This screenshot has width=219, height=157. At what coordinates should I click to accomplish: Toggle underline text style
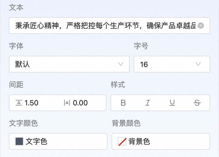click(172, 103)
